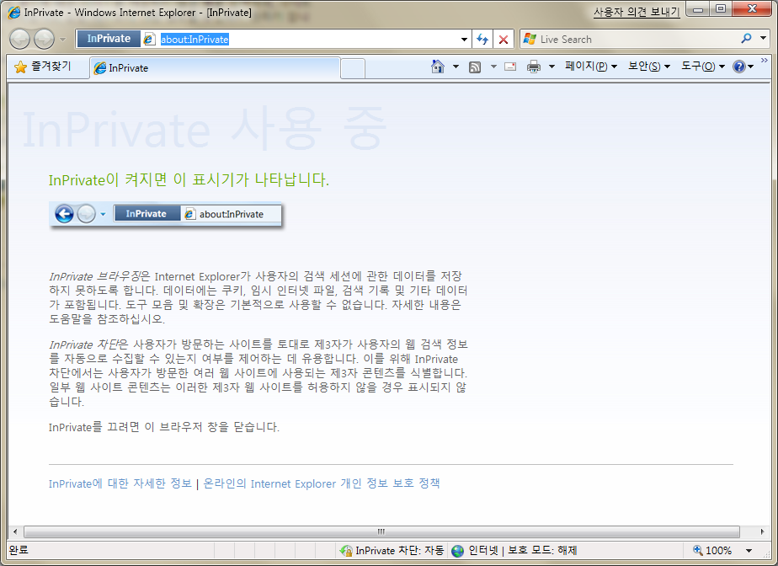Click the InPrivate이 켜지면 green heading text
Screen dimensions: 778x566
189,179
